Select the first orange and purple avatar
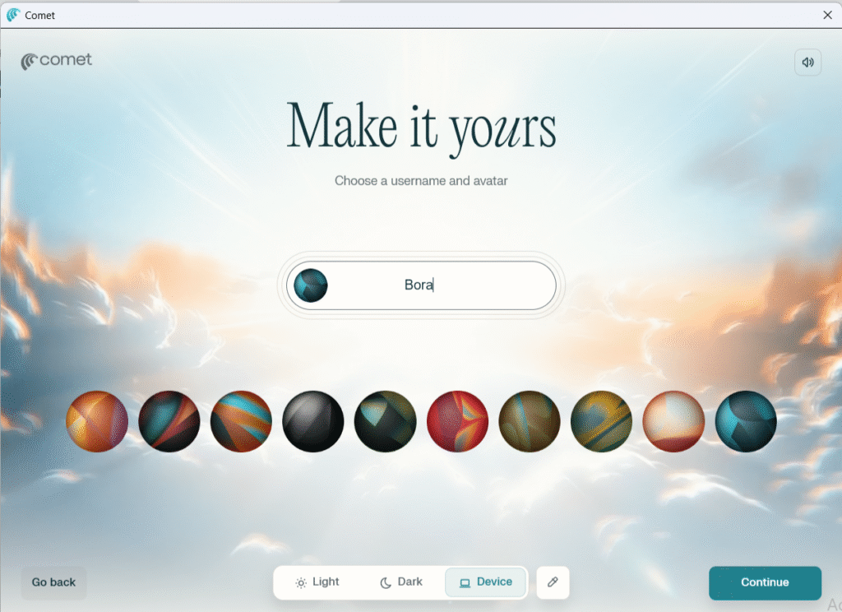The image size is (842, 612). [x=97, y=421]
